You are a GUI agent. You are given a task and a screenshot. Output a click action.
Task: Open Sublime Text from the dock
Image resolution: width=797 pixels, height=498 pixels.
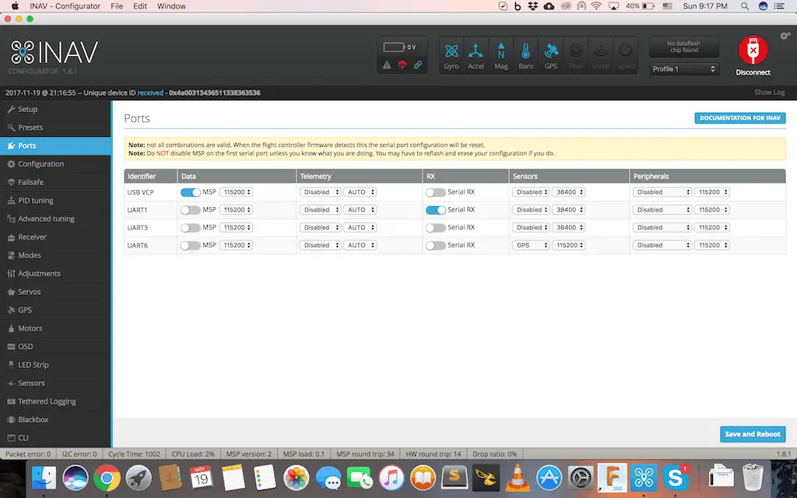(x=455, y=478)
